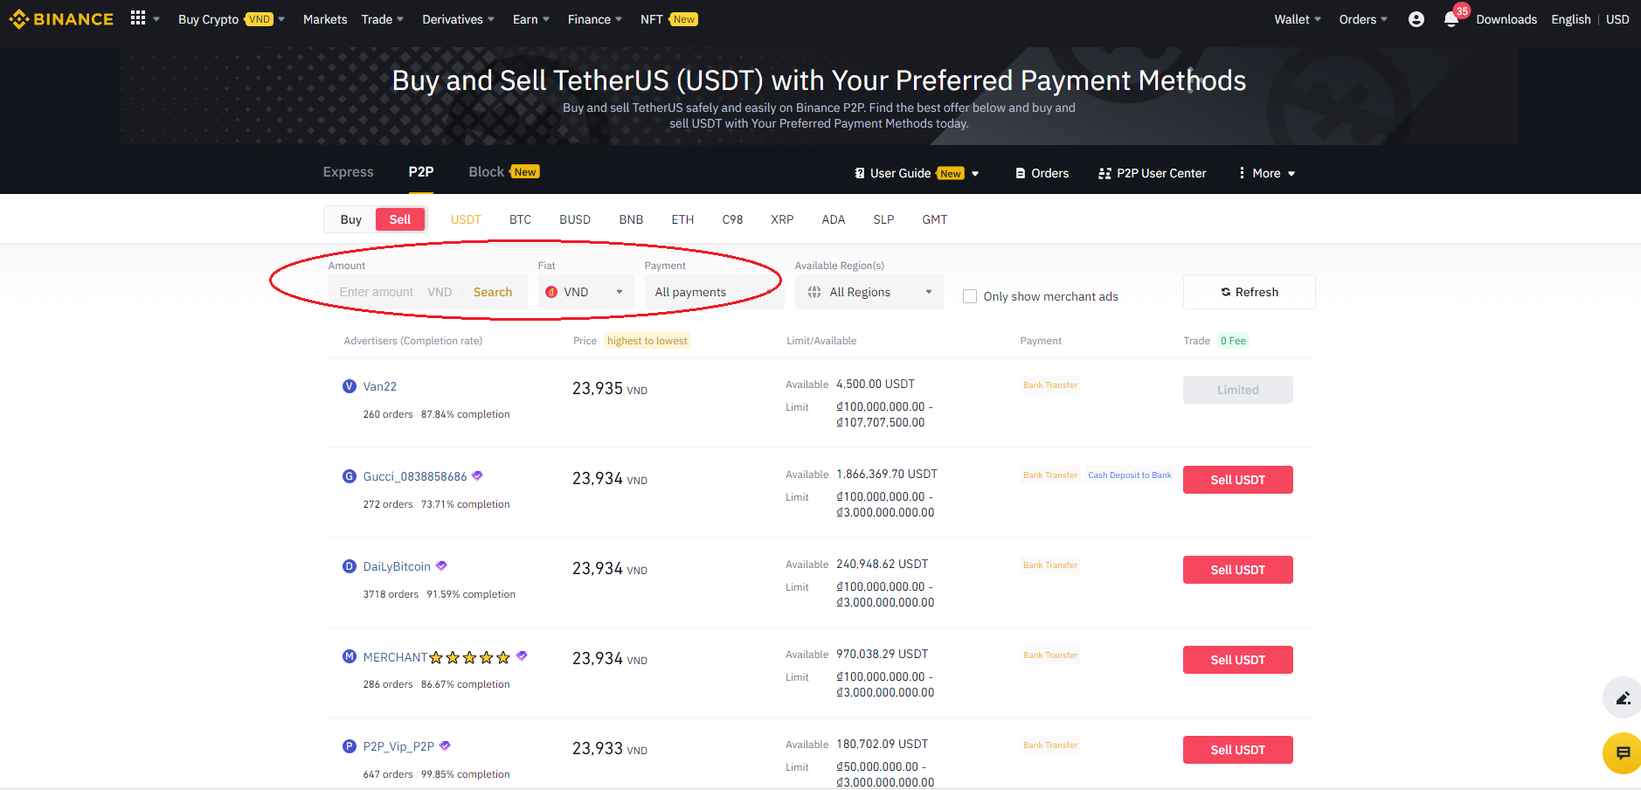The width and height of the screenshot is (1641, 790).
Task: Expand the User Guide dropdown
Action: coord(917,173)
